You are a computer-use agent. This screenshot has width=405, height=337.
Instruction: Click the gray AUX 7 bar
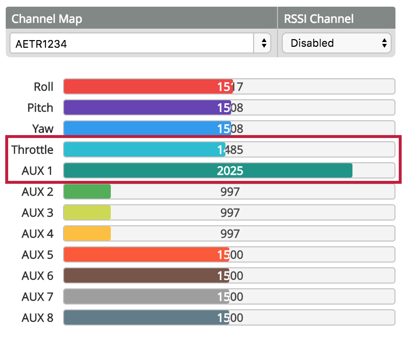point(146,297)
